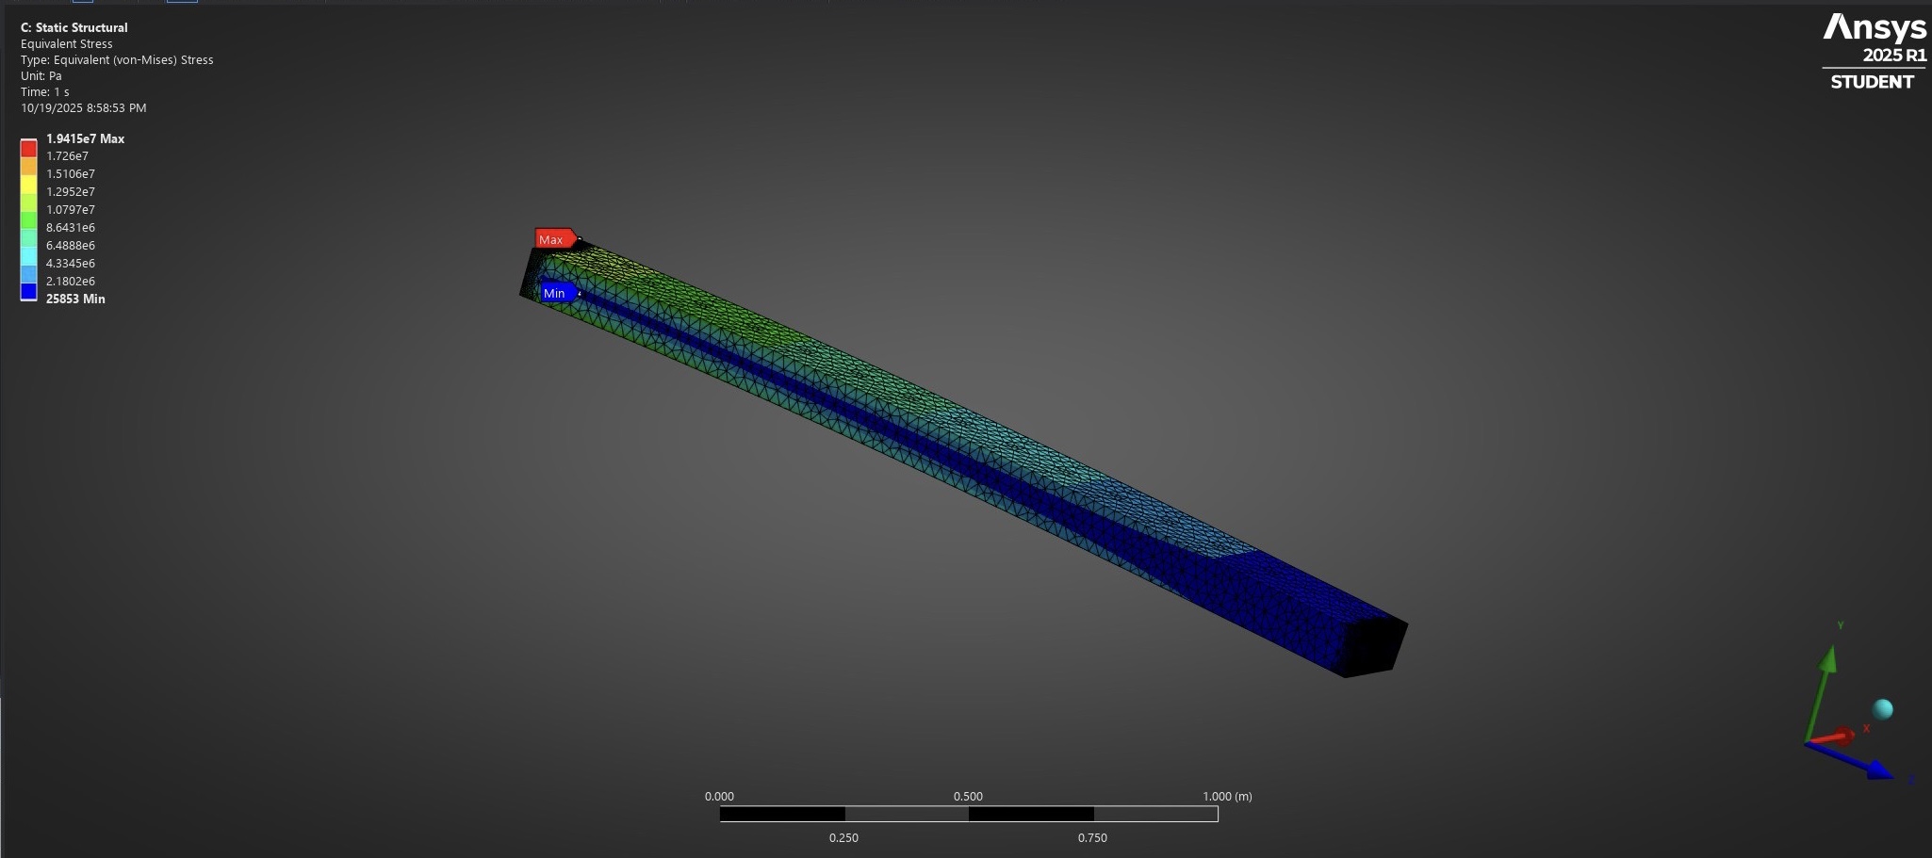Click legend value 25853 Min

click(75, 299)
